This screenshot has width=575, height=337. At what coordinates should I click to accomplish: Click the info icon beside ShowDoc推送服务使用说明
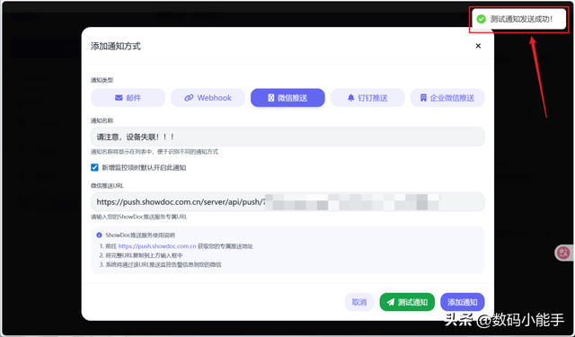pyautogui.click(x=99, y=235)
